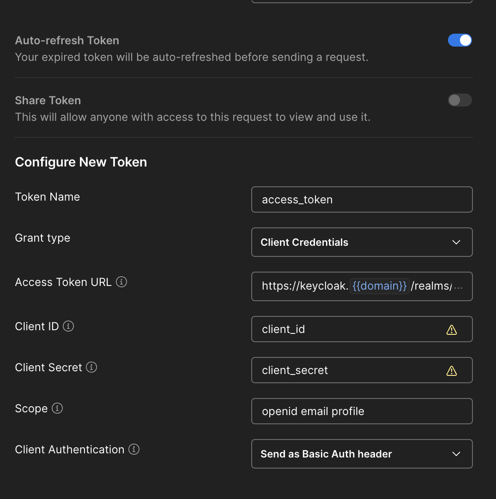Click the Share Token label text
The image size is (496, 499).
coord(48,101)
